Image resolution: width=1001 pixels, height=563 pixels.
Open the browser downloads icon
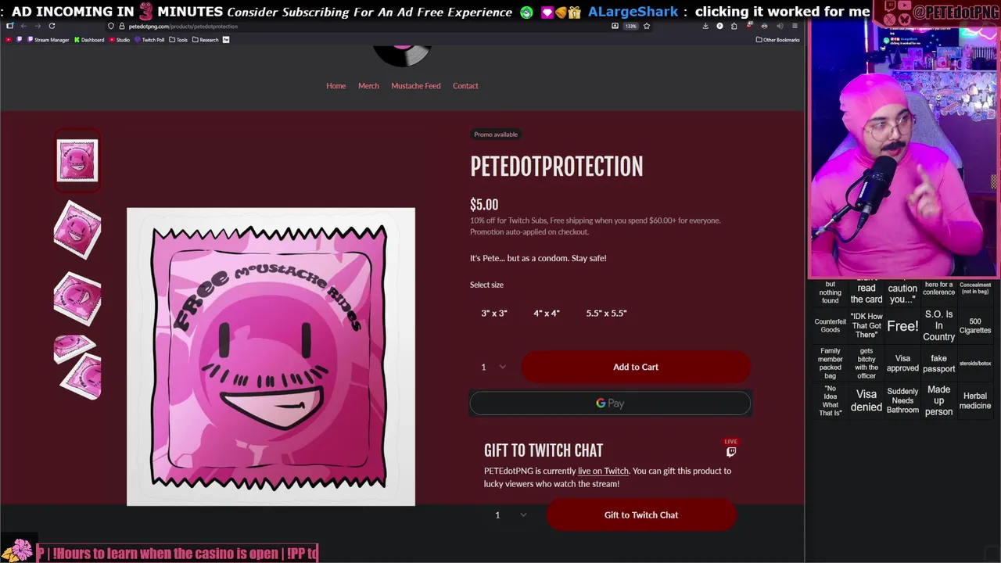pos(705,26)
